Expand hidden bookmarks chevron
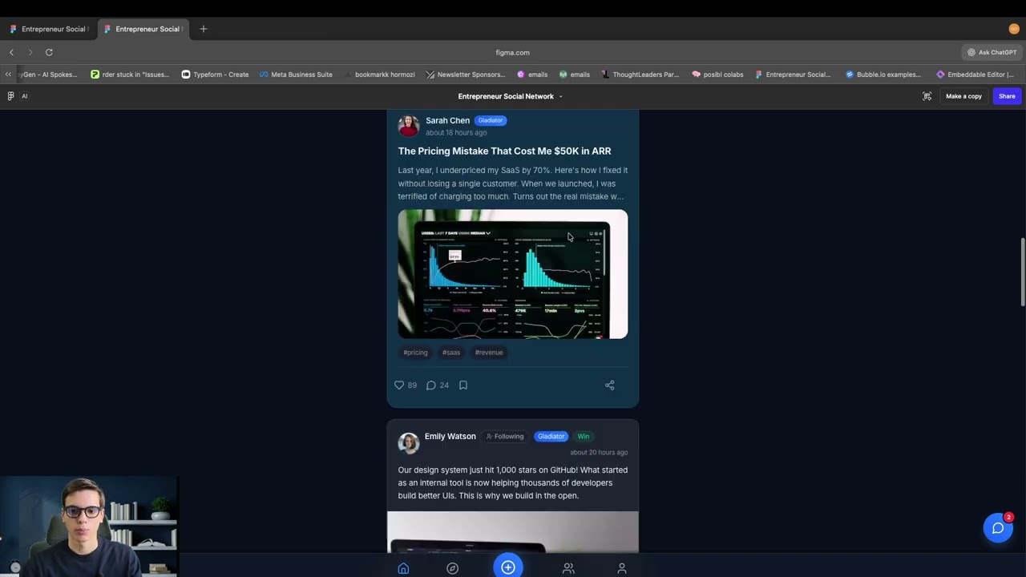 click(x=8, y=75)
